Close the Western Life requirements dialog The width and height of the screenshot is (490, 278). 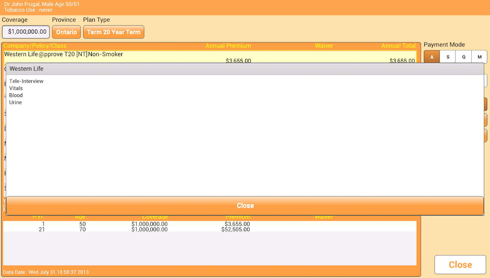click(x=245, y=206)
